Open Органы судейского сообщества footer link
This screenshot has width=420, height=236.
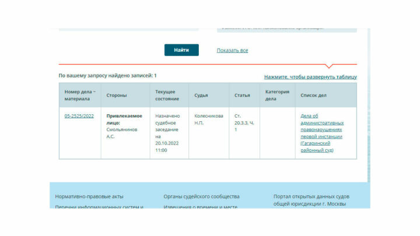click(201, 196)
